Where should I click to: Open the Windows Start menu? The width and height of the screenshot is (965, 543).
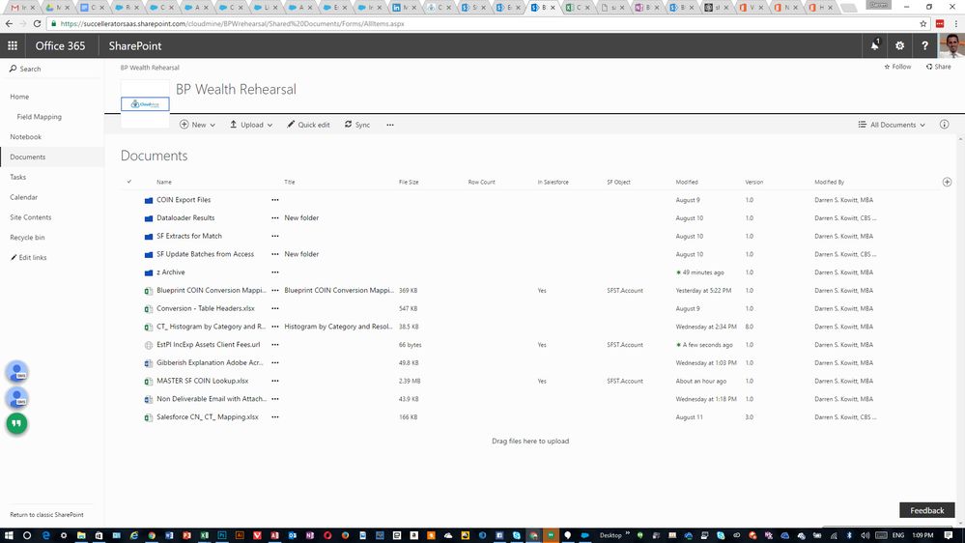coord(9,535)
